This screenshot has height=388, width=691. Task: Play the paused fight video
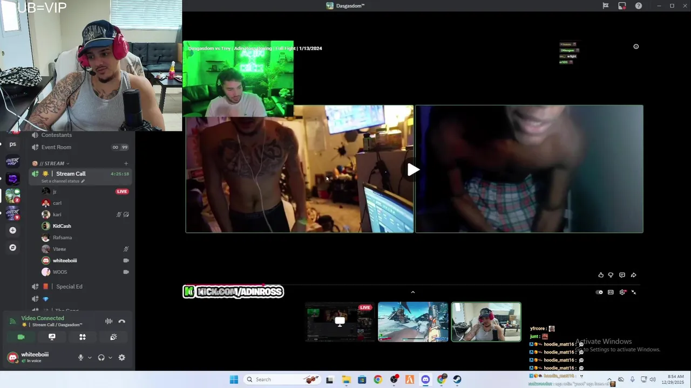tap(413, 170)
